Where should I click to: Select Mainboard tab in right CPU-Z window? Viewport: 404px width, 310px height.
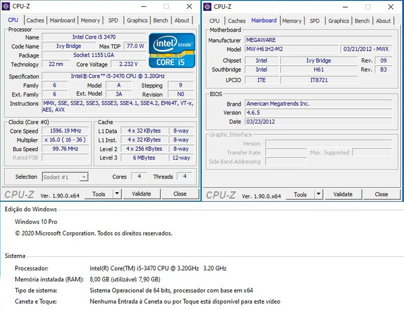pos(264,20)
